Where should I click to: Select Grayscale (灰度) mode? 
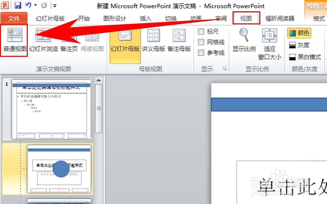(299, 45)
